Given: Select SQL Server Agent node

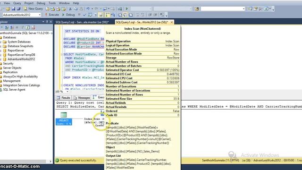Looking at the screenshot, I should 14,90.
